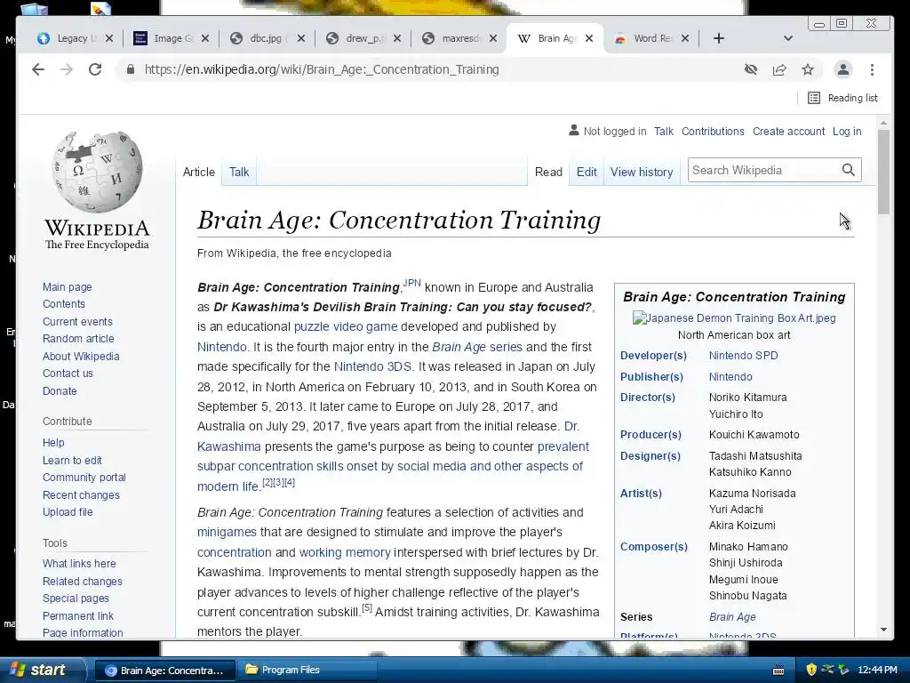Follow the puzzle video game link
This screenshot has height=683, width=910.
[346, 326]
